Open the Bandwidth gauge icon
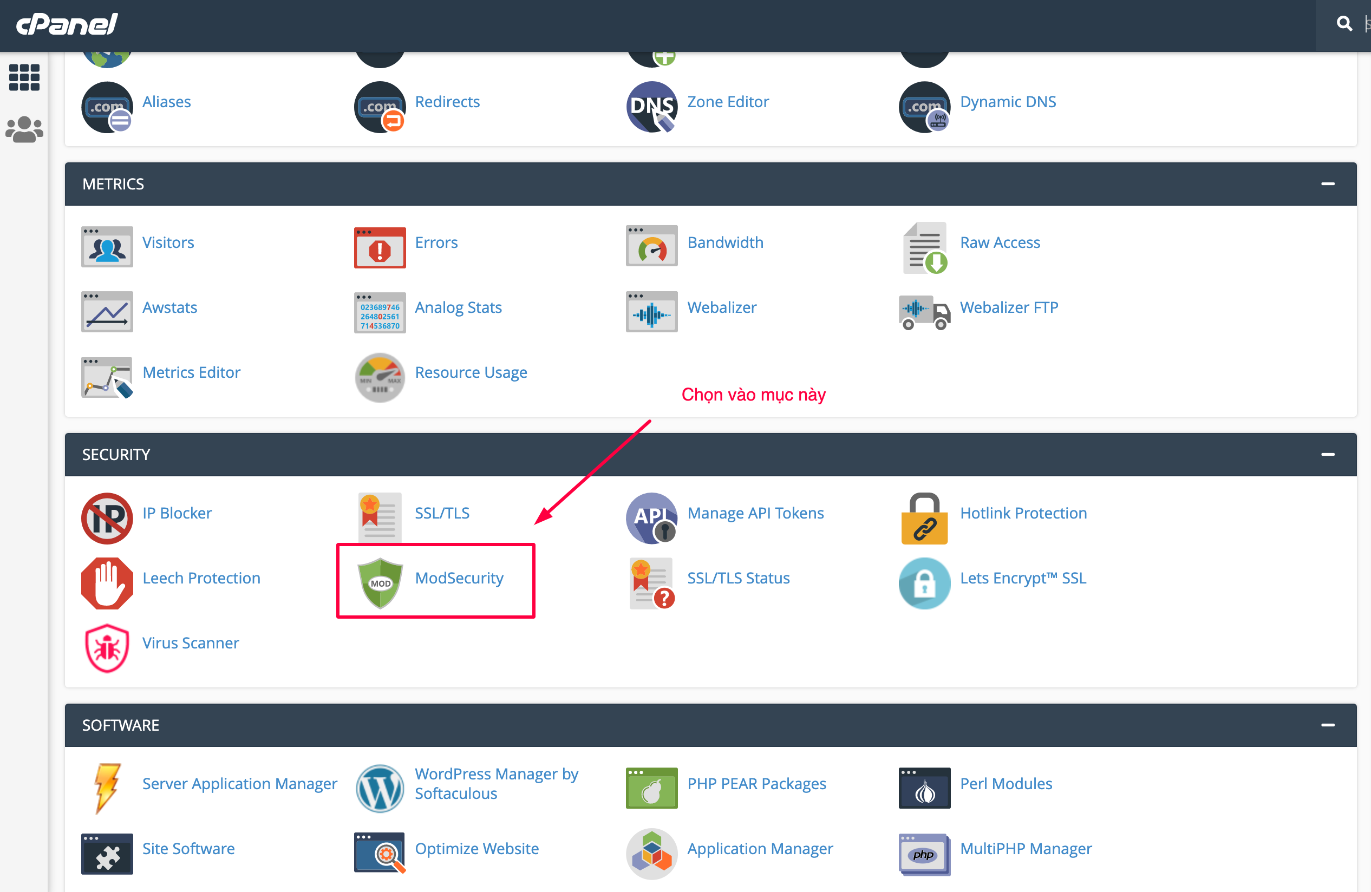1371x892 pixels. point(651,246)
